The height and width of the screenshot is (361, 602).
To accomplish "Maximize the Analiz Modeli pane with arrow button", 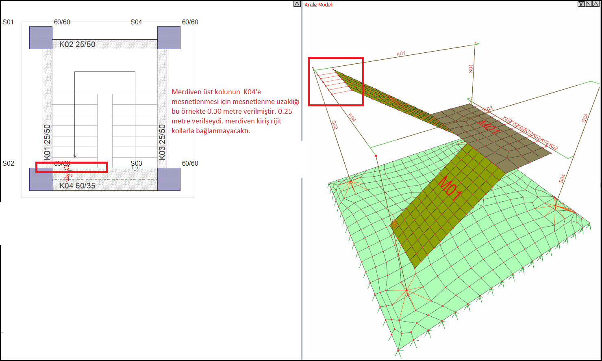I will (595, 4).
